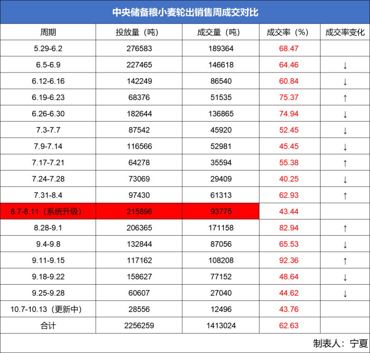Select the 成交率 value 92.36
The image size is (370, 353).
(x=289, y=260)
